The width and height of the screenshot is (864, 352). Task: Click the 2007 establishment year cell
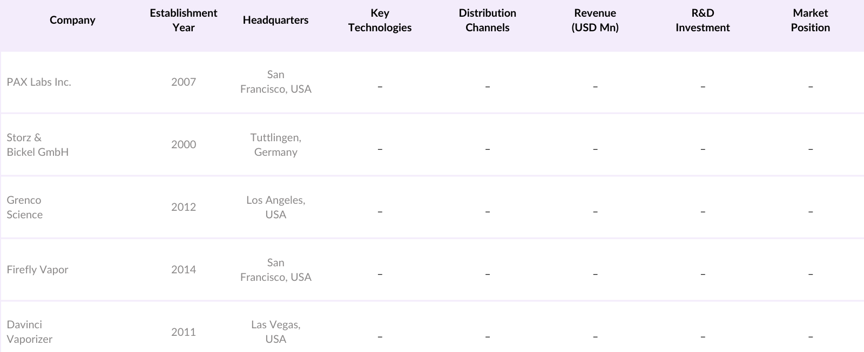click(184, 82)
